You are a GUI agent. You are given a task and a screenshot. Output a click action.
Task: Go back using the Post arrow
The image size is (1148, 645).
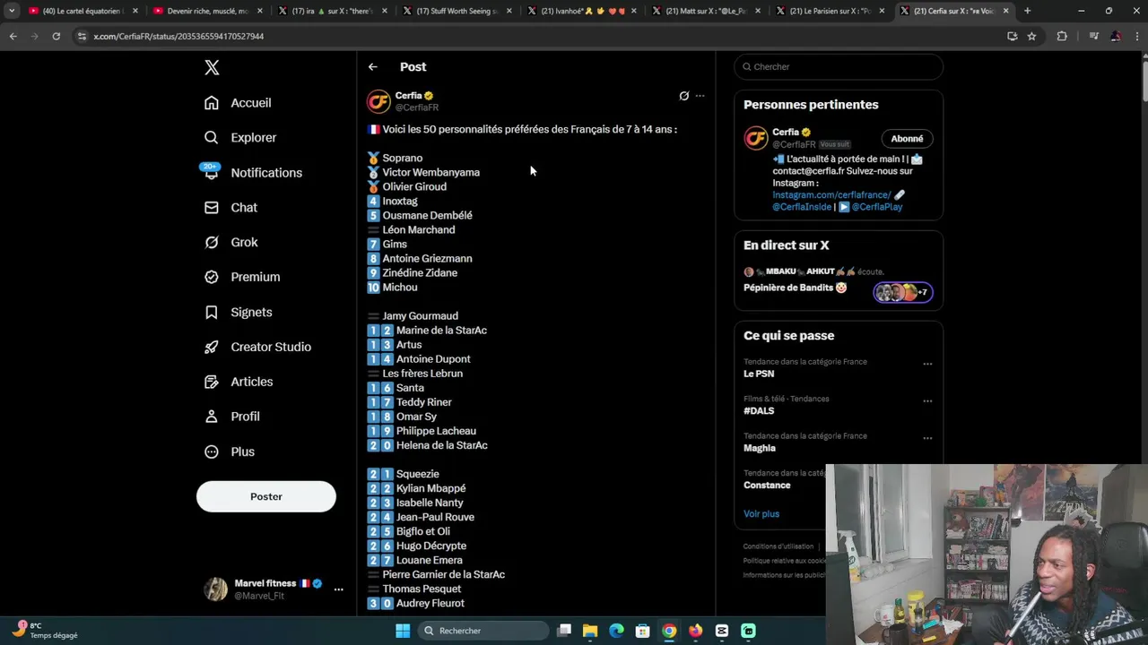[373, 67]
